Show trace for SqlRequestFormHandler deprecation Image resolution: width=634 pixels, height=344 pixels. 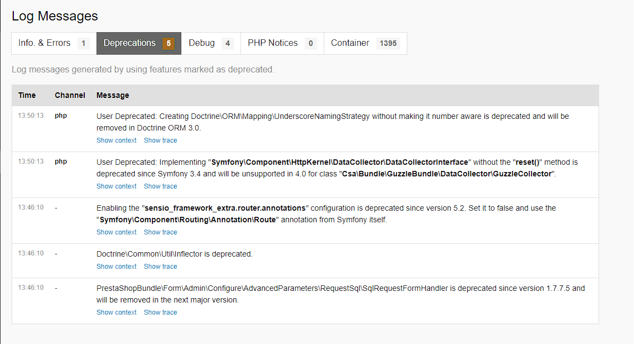[160, 312]
